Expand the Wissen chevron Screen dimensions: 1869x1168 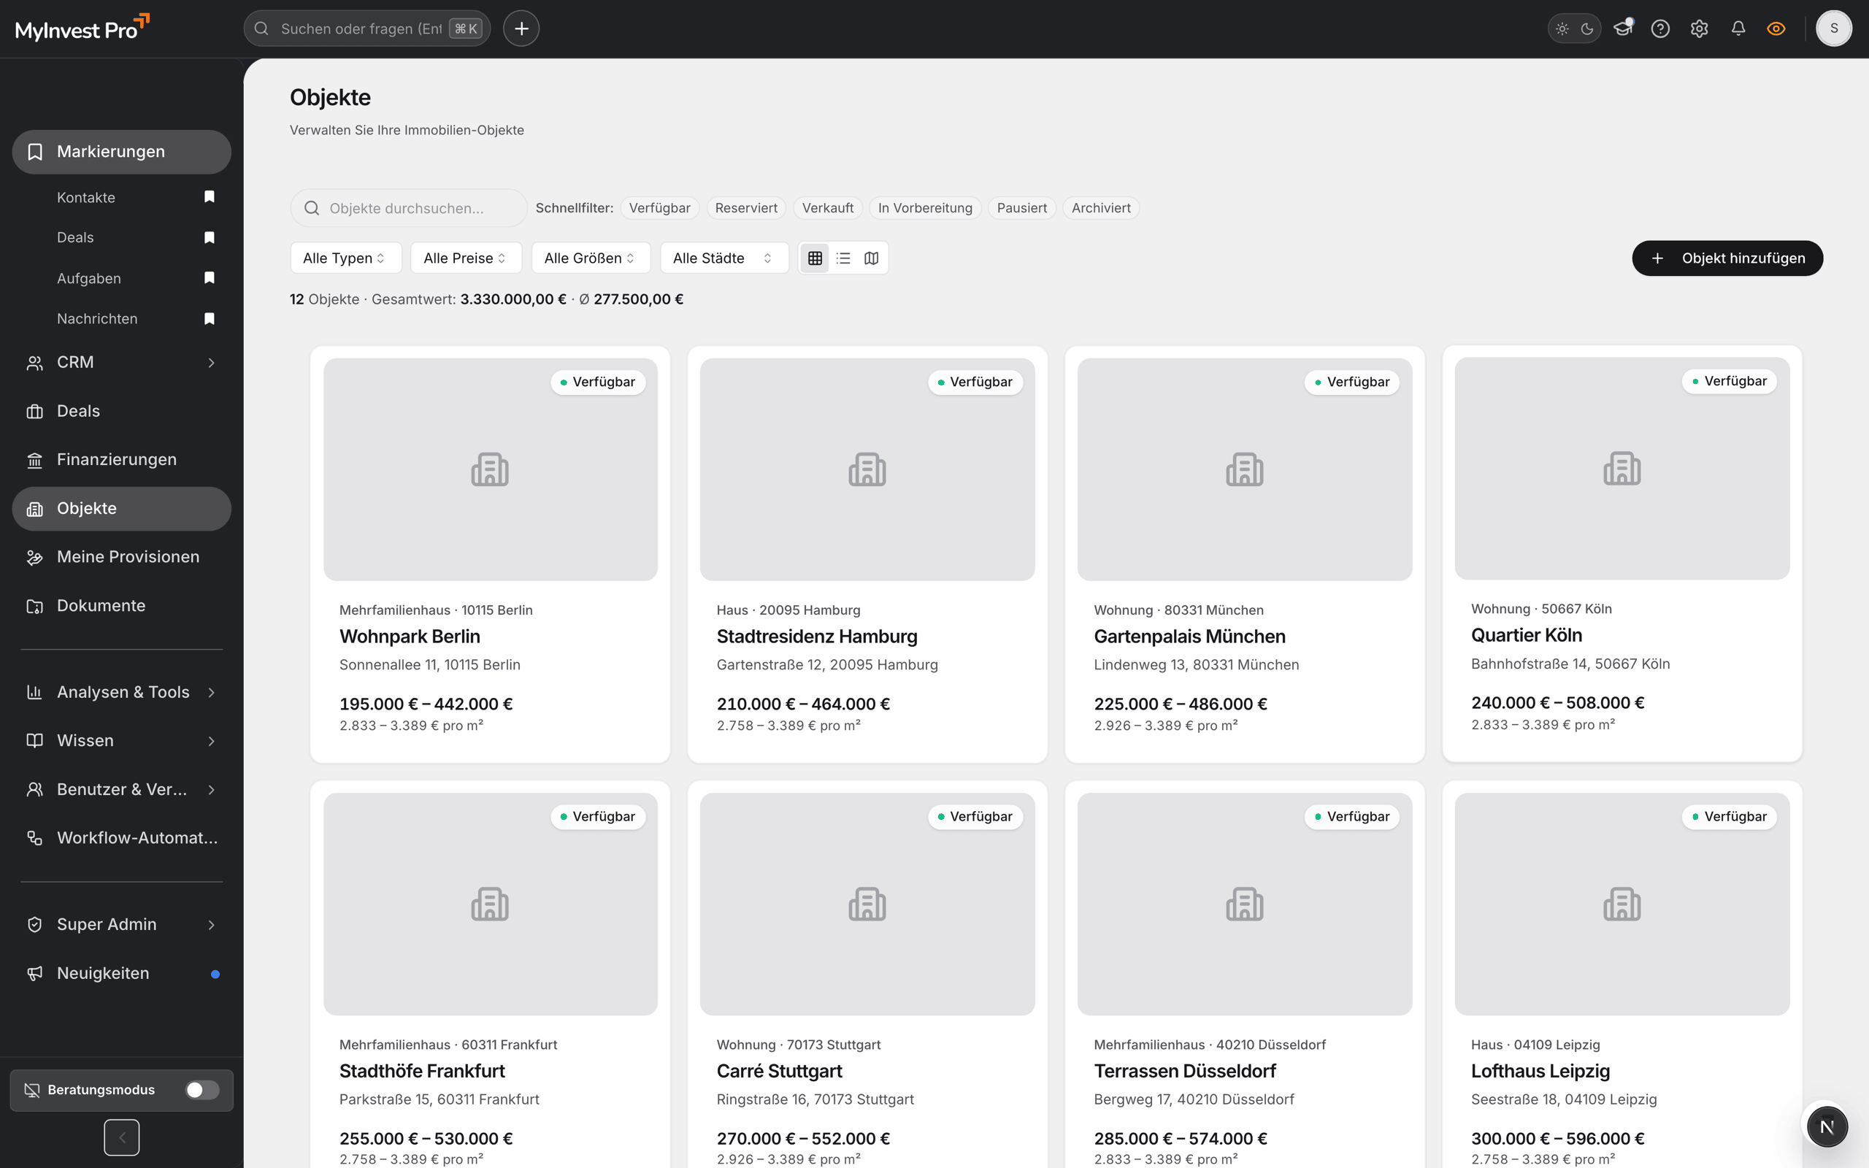212,741
